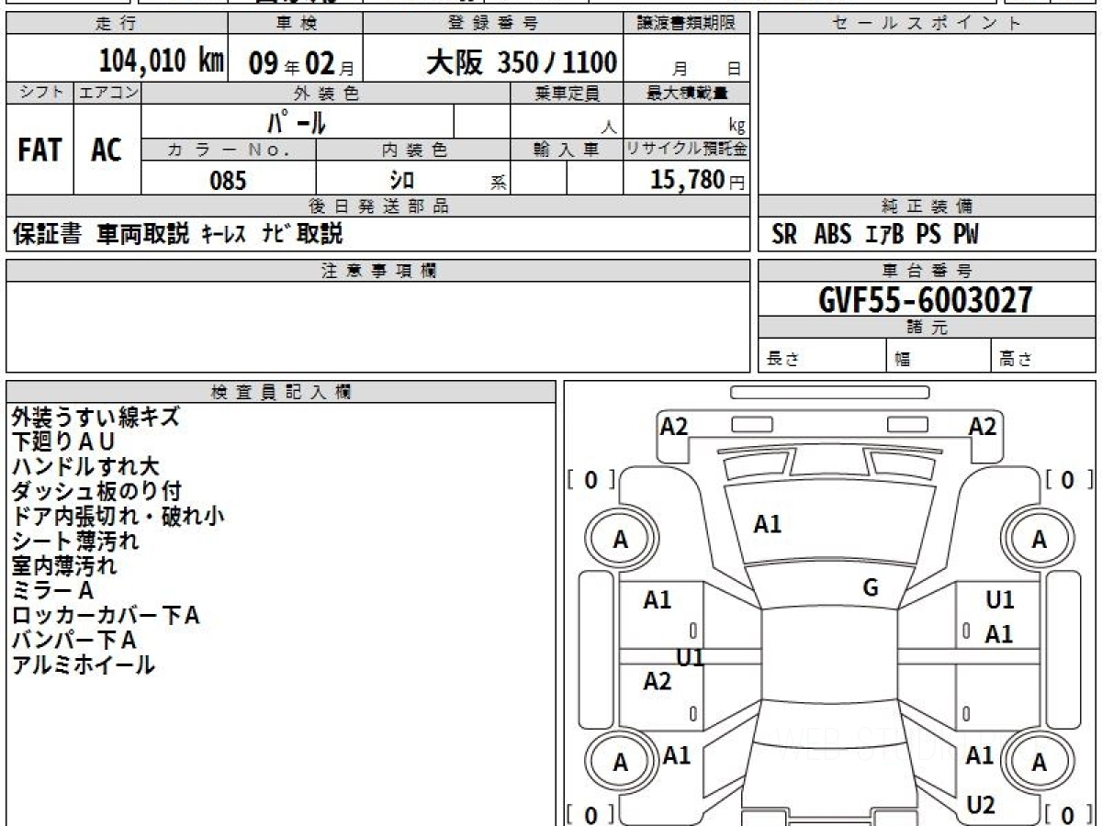Viewport: 1102px width, 826px height.
Task: Select the color number 085 cell
Action: coord(229,181)
